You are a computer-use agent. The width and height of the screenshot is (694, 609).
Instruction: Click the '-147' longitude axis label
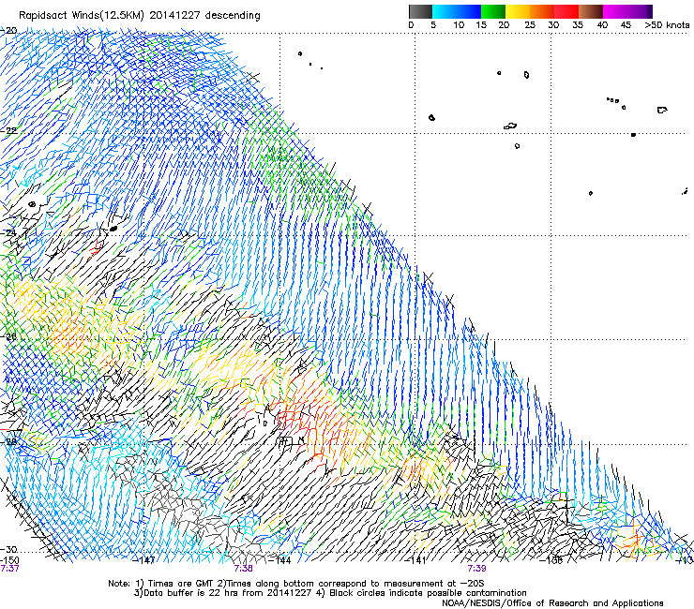point(144,560)
